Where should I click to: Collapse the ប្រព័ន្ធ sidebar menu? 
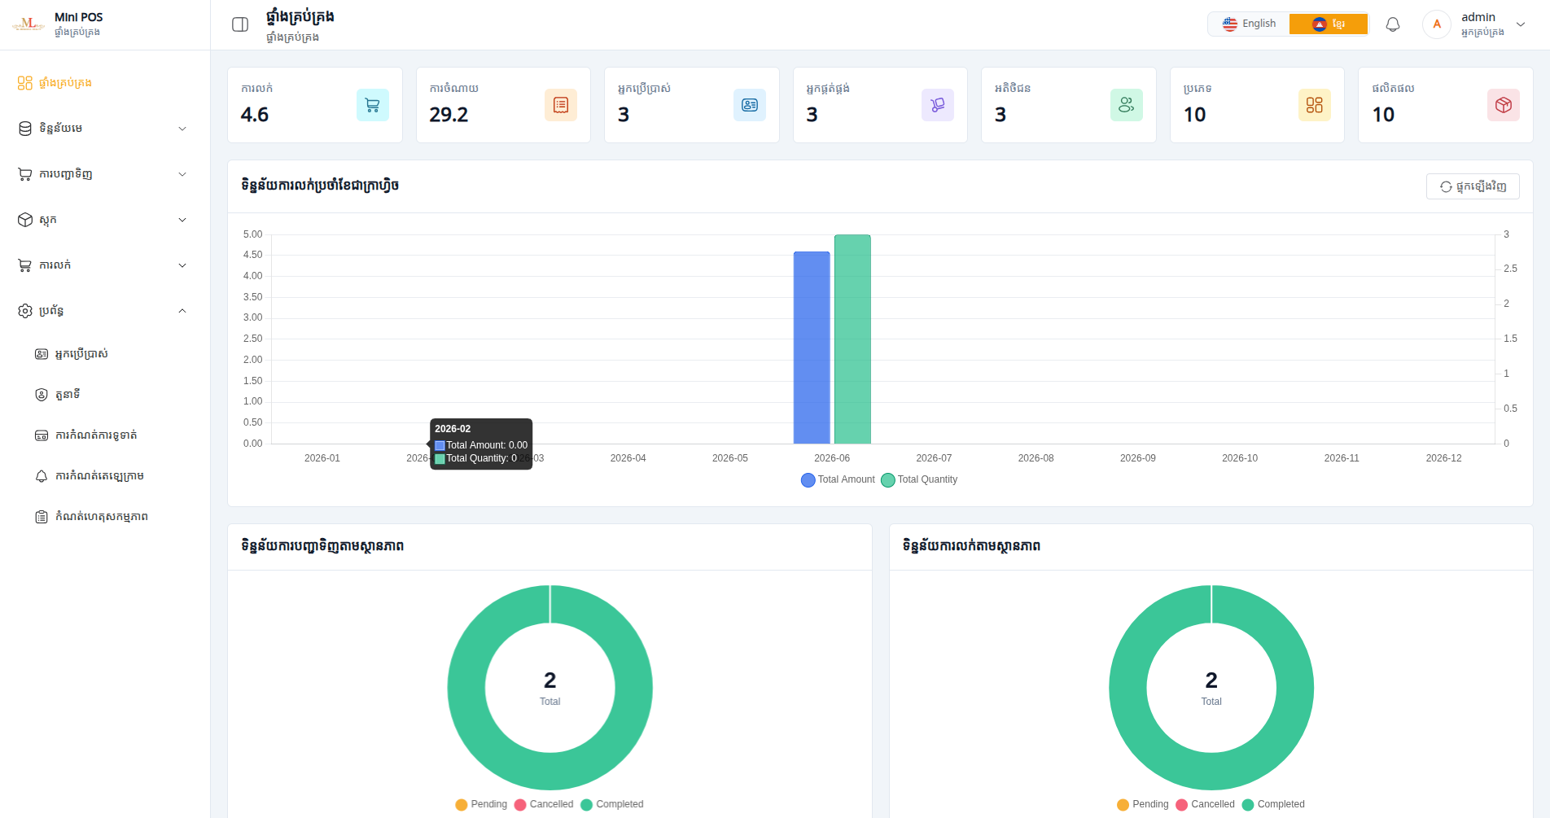(x=105, y=311)
